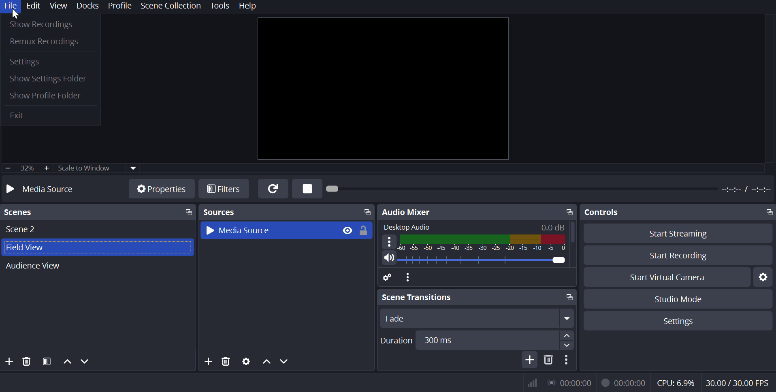776x392 pixels.
Task: Select Remux Recordings from File menu
Action: [x=44, y=42]
